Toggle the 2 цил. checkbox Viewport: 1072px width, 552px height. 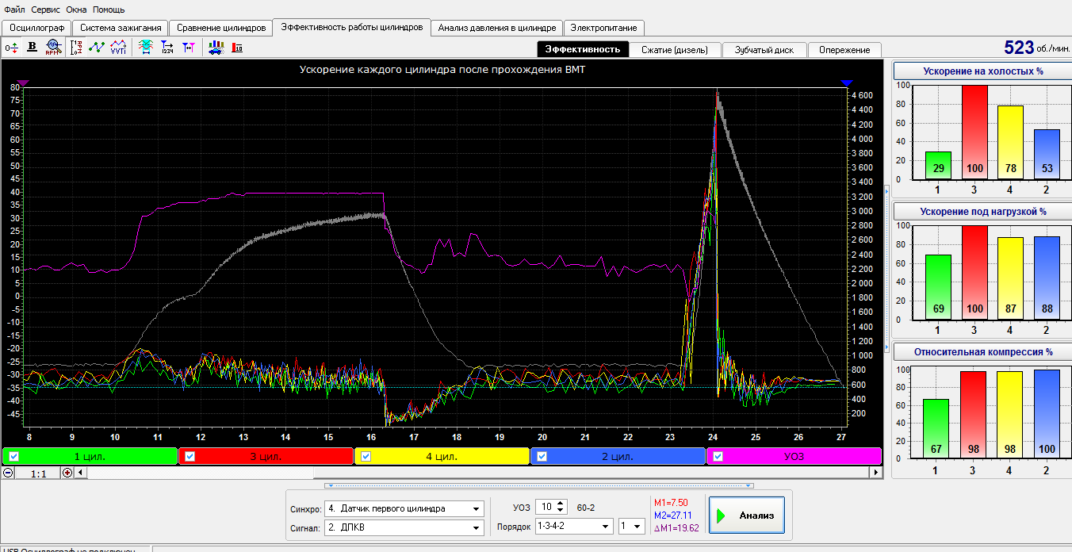[542, 456]
